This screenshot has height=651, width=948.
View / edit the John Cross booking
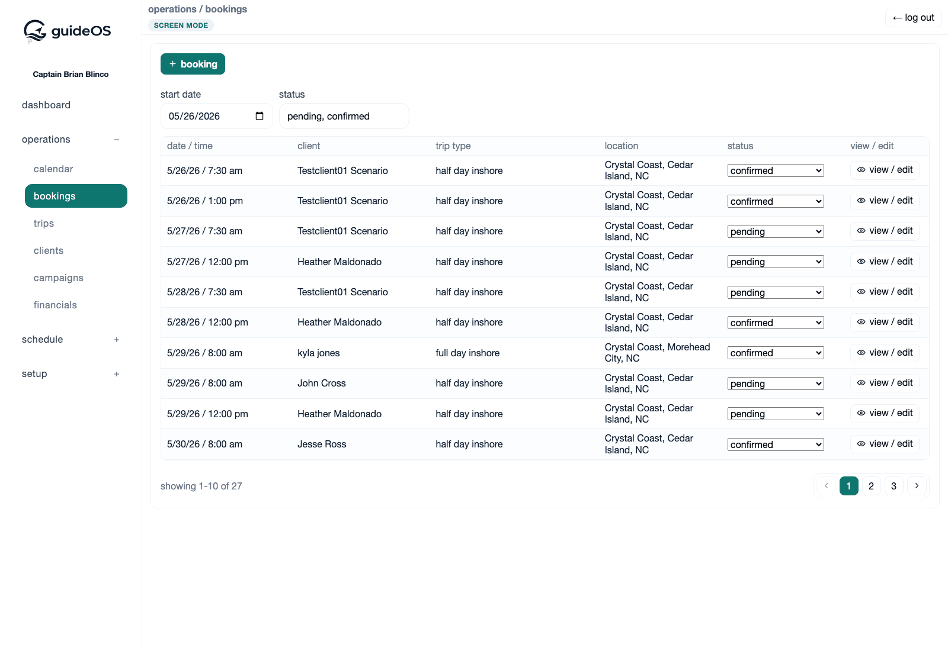point(885,383)
